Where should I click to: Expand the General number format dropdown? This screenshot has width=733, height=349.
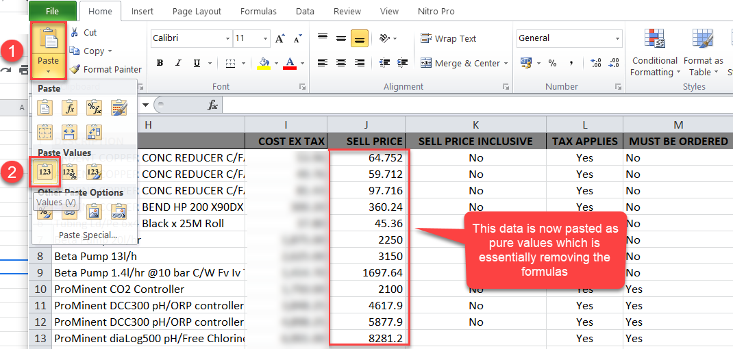tap(617, 38)
